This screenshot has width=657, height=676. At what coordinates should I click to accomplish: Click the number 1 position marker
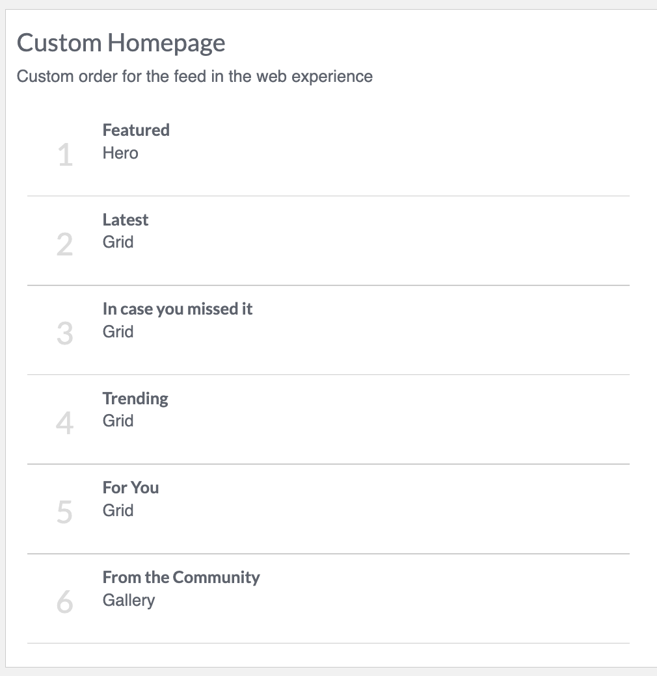(65, 155)
